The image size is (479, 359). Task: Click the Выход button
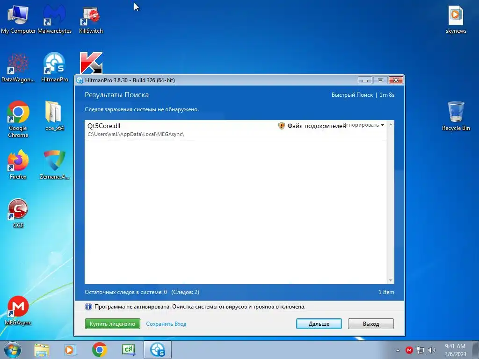(371, 324)
